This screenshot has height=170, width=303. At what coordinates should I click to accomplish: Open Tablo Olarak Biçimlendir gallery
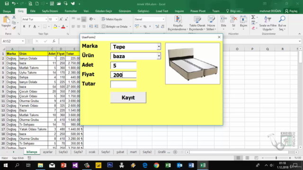point(197,23)
